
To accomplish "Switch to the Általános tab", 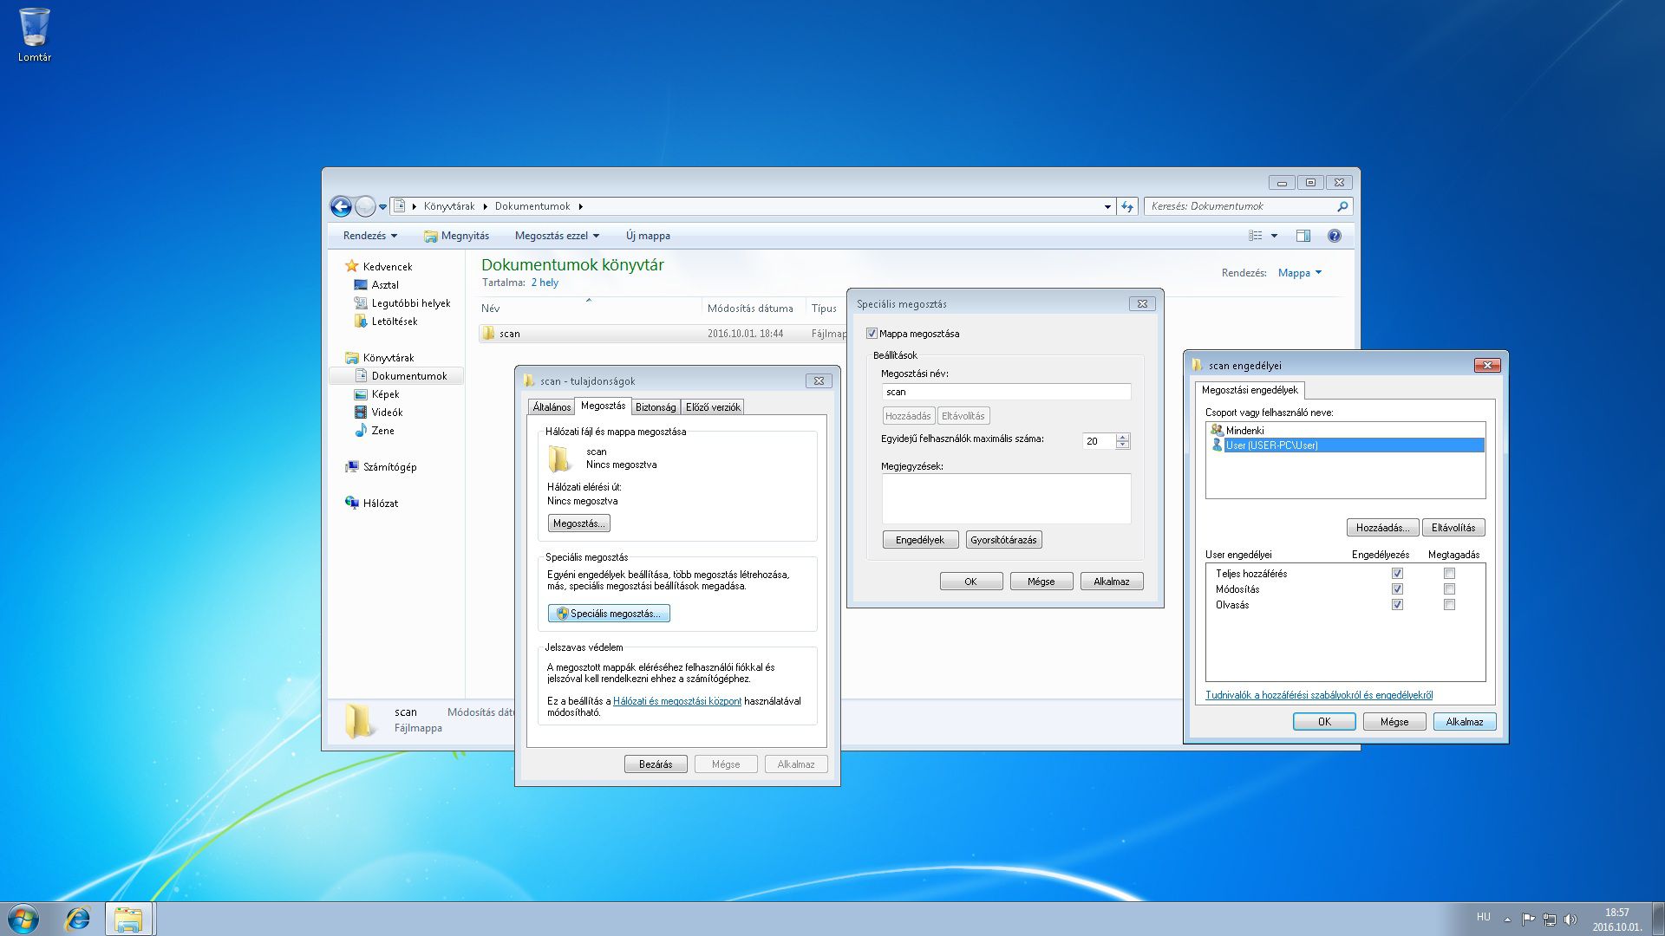I will click(x=552, y=407).
